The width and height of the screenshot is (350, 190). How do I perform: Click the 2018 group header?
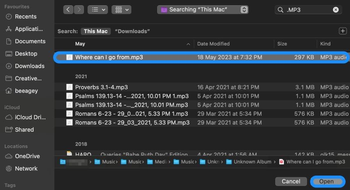(x=81, y=144)
